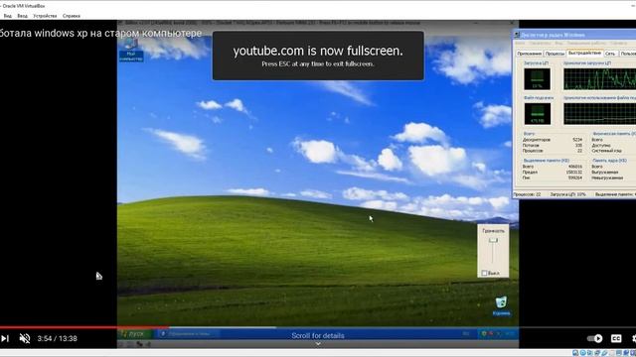Click the Процессов: 22 status bar entry

click(x=528, y=194)
